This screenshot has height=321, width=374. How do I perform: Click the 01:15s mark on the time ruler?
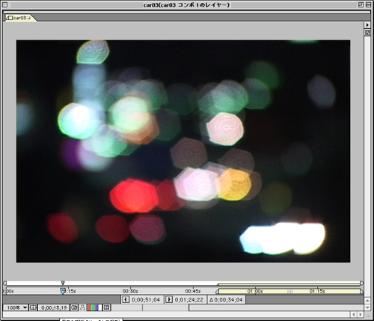pos(317,291)
